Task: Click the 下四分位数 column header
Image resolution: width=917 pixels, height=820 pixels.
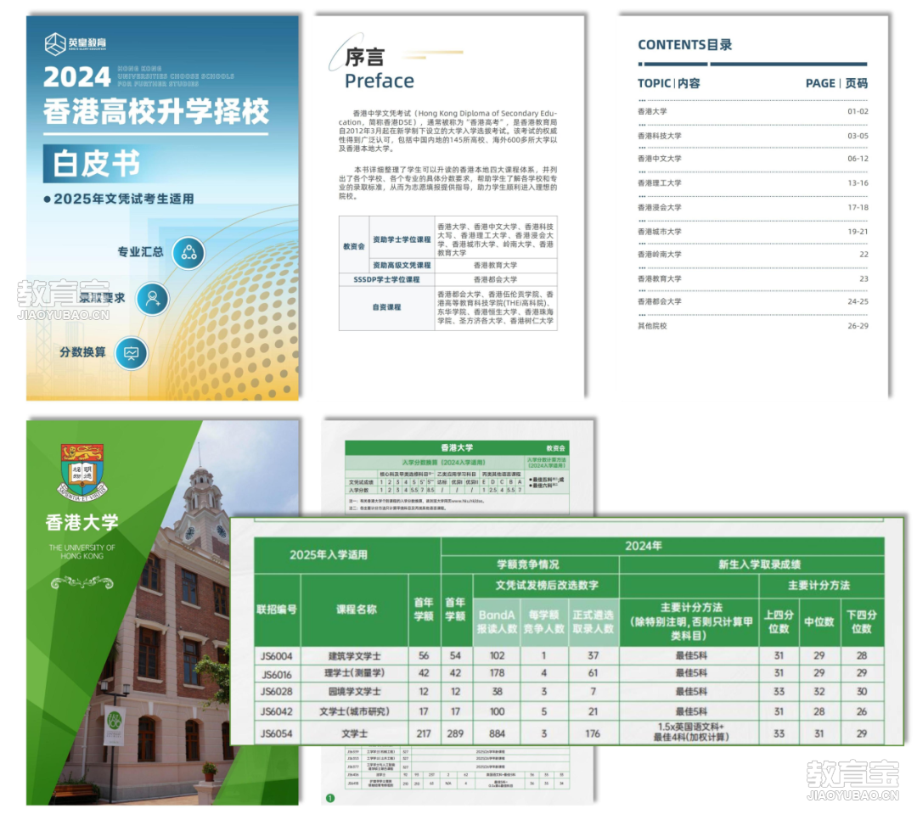Action: pos(862,621)
